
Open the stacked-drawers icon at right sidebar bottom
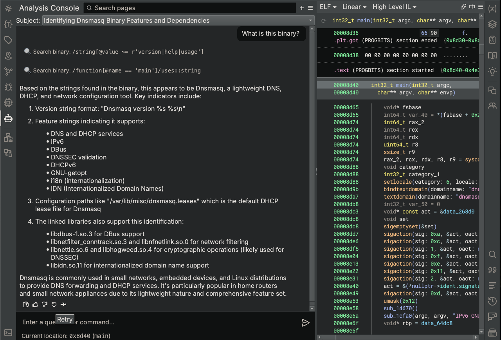[x=492, y=333]
